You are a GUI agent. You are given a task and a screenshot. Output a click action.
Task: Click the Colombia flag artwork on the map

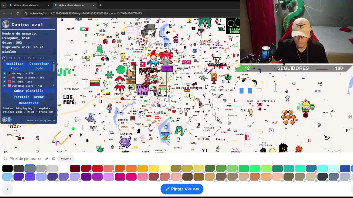coord(95,83)
